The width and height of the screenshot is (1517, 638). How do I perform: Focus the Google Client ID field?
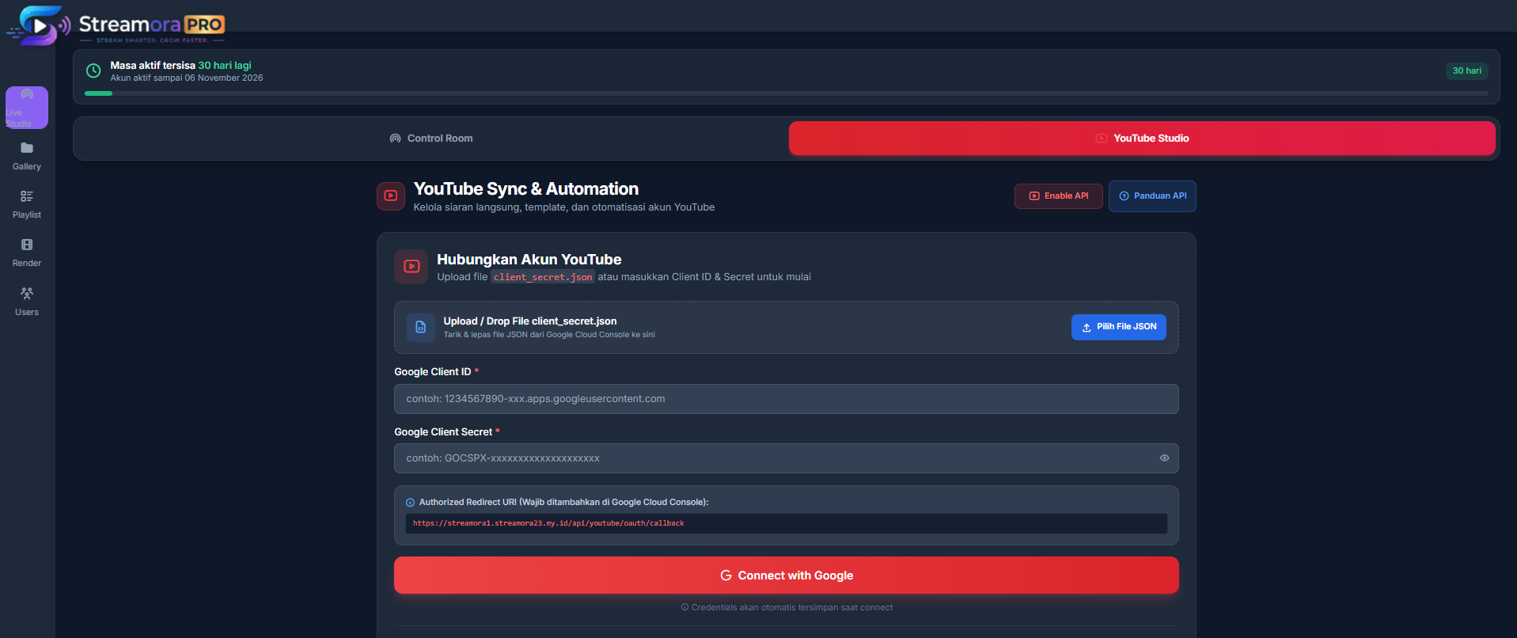point(787,399)
